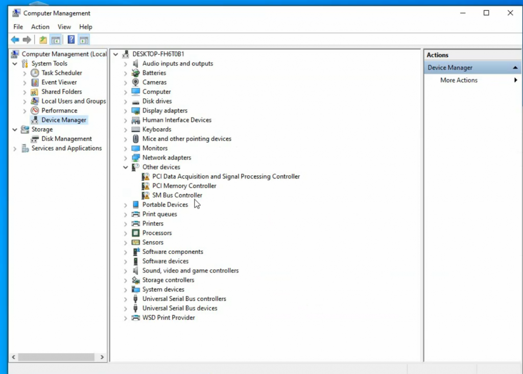Click the Processors chip icon
This screenshot has height=374, width=523.
point(135,233)
